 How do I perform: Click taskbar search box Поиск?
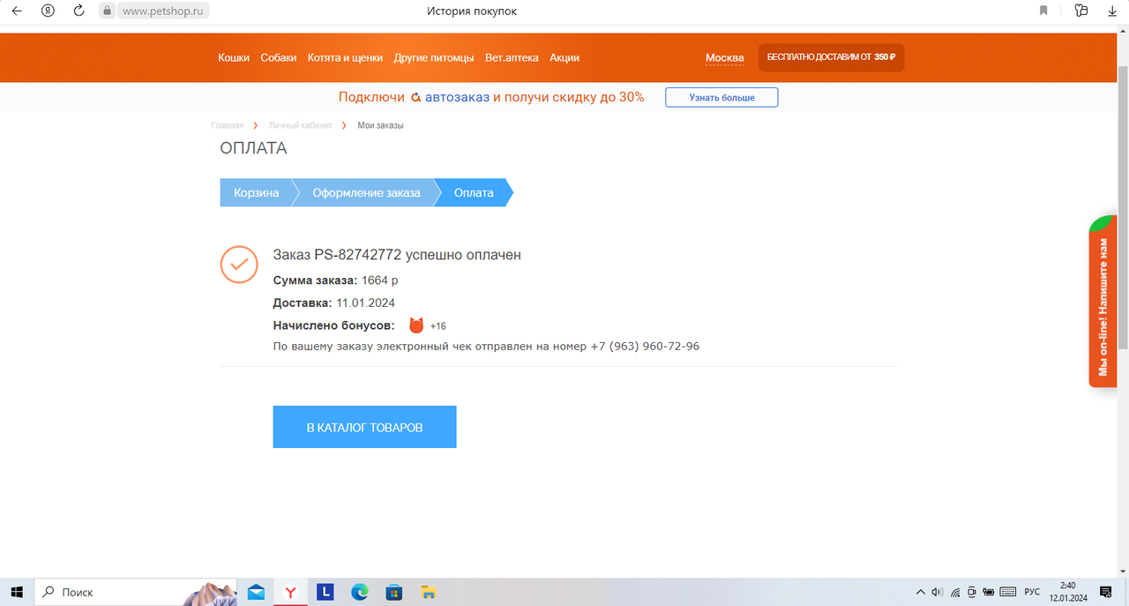[137, 592]
